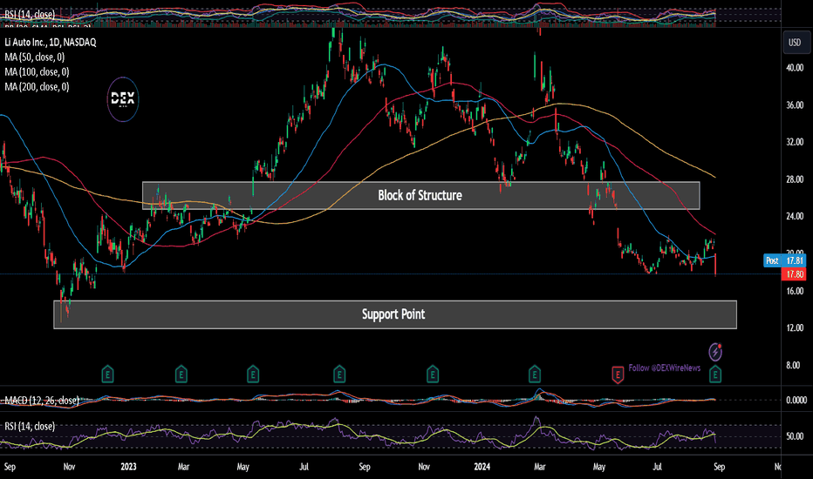The image size is (813, 479).
Task: Select the MA (50, close, 0) legend
Action: point(35,57)
